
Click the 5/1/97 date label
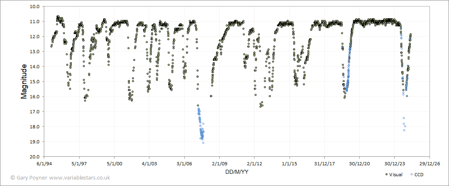point(79,164)
